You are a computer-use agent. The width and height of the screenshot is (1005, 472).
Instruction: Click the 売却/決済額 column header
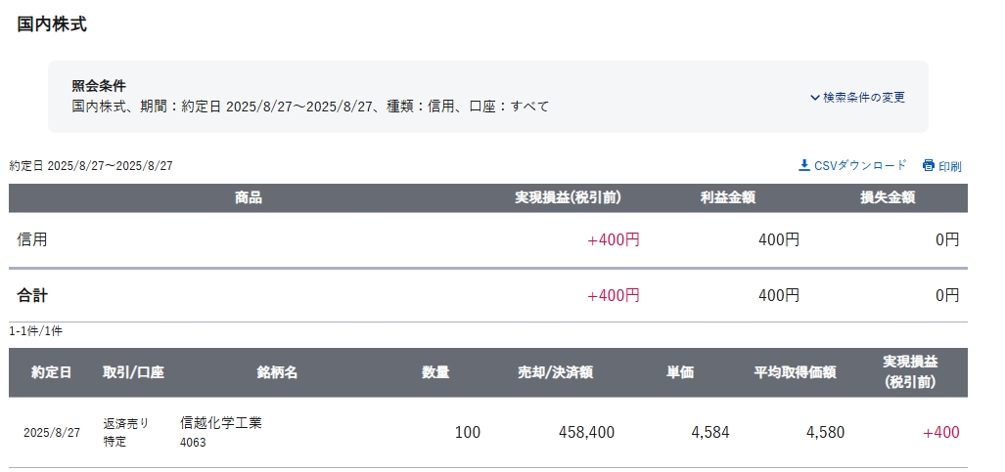point(555,372)
